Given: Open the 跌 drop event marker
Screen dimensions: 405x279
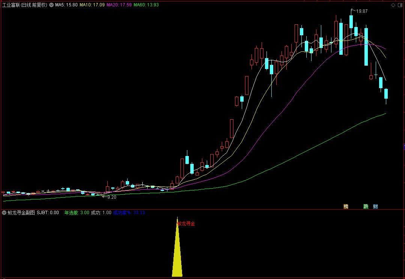Looking at the screenshot, I should pyautogui.click(x=366, y=206).
